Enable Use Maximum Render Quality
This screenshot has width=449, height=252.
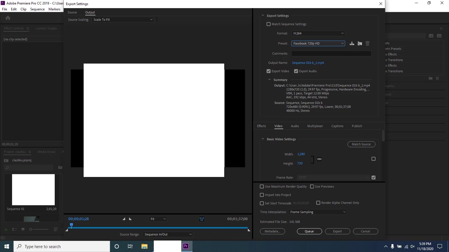click(x=262, y=186)
